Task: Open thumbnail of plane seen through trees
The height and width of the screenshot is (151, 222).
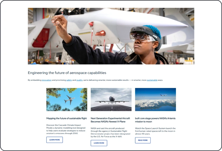Action: (x=67, y=100)
